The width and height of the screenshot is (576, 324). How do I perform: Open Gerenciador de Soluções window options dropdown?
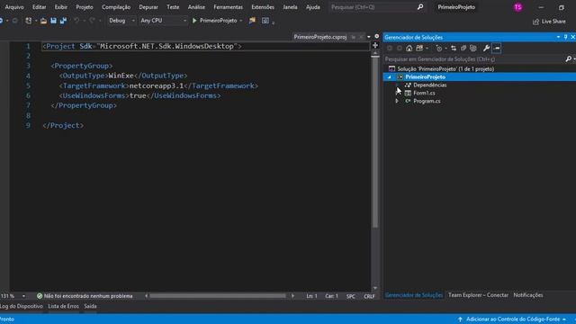tap(558, 37)
